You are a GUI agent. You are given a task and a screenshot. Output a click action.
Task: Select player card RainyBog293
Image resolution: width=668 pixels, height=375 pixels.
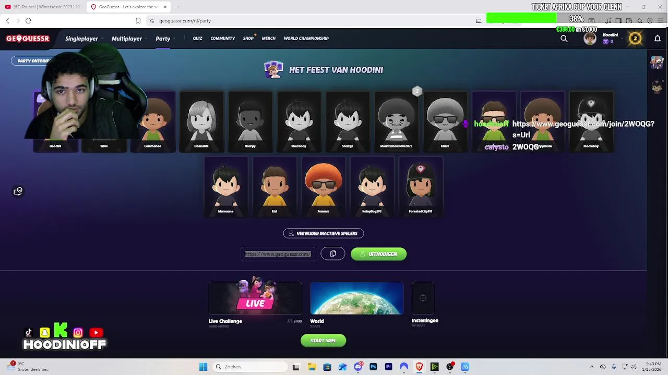(x=372, y=187)
